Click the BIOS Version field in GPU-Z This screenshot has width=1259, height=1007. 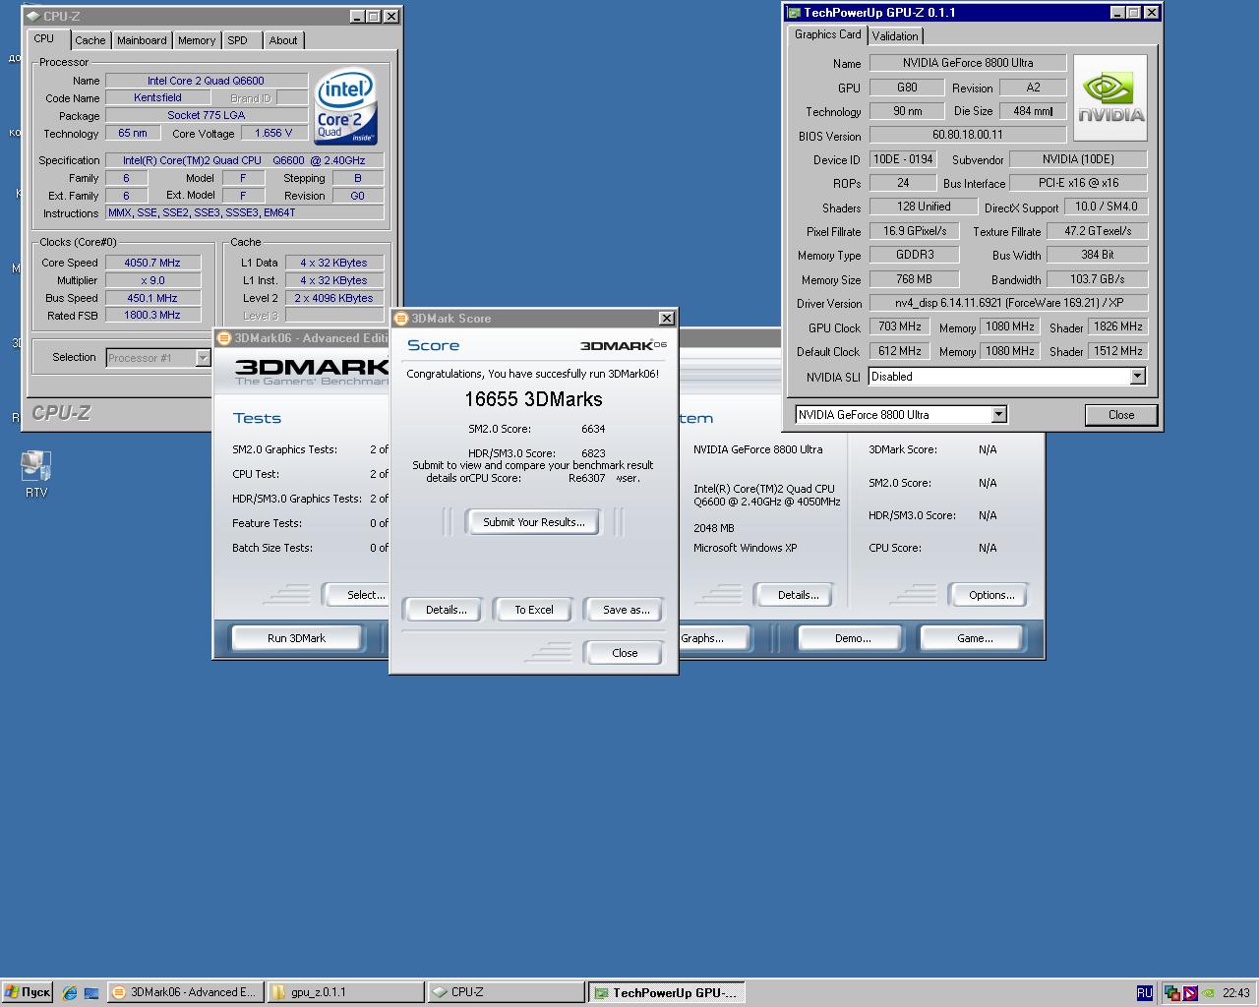coord(967,135)
